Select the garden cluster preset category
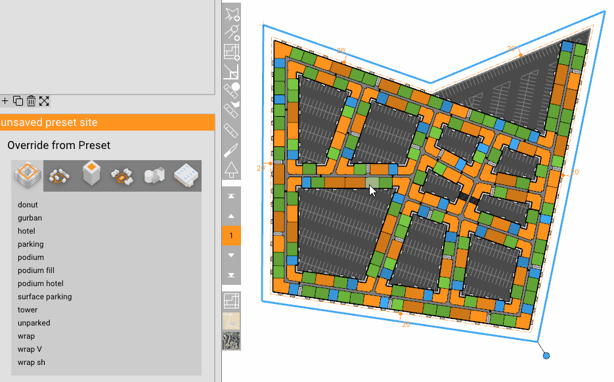 59,176
